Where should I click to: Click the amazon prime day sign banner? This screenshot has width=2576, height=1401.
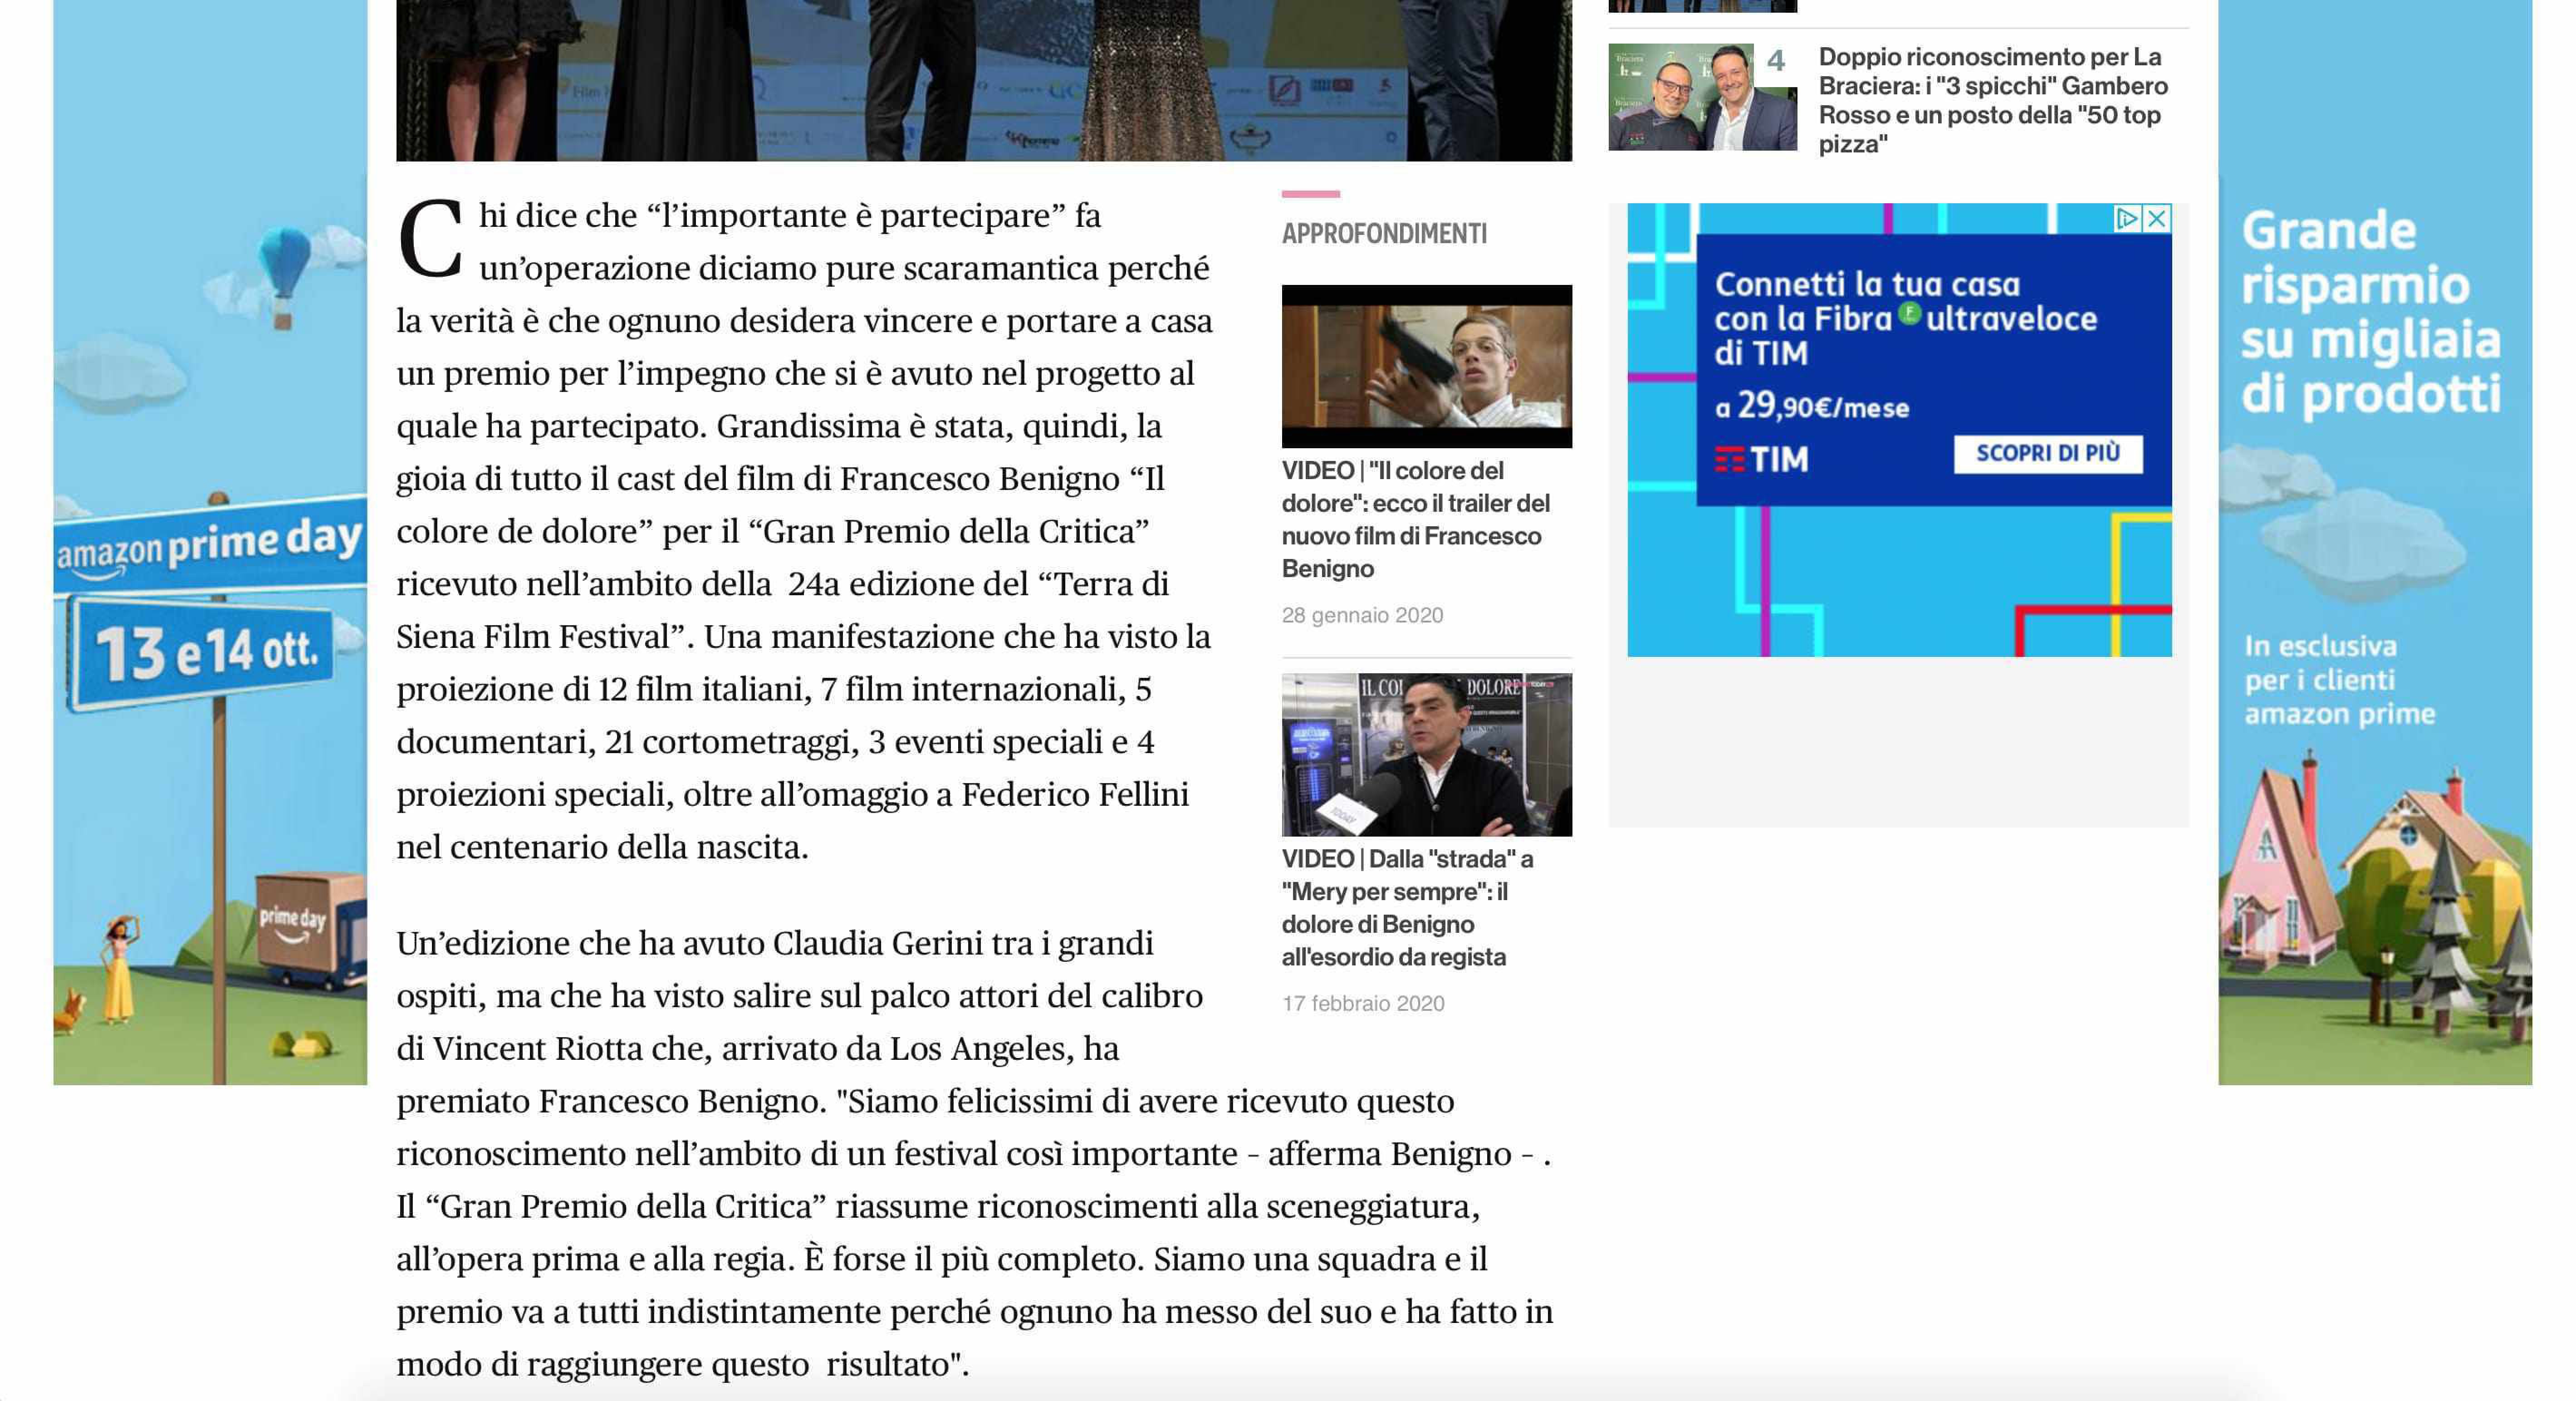(209, 546)
